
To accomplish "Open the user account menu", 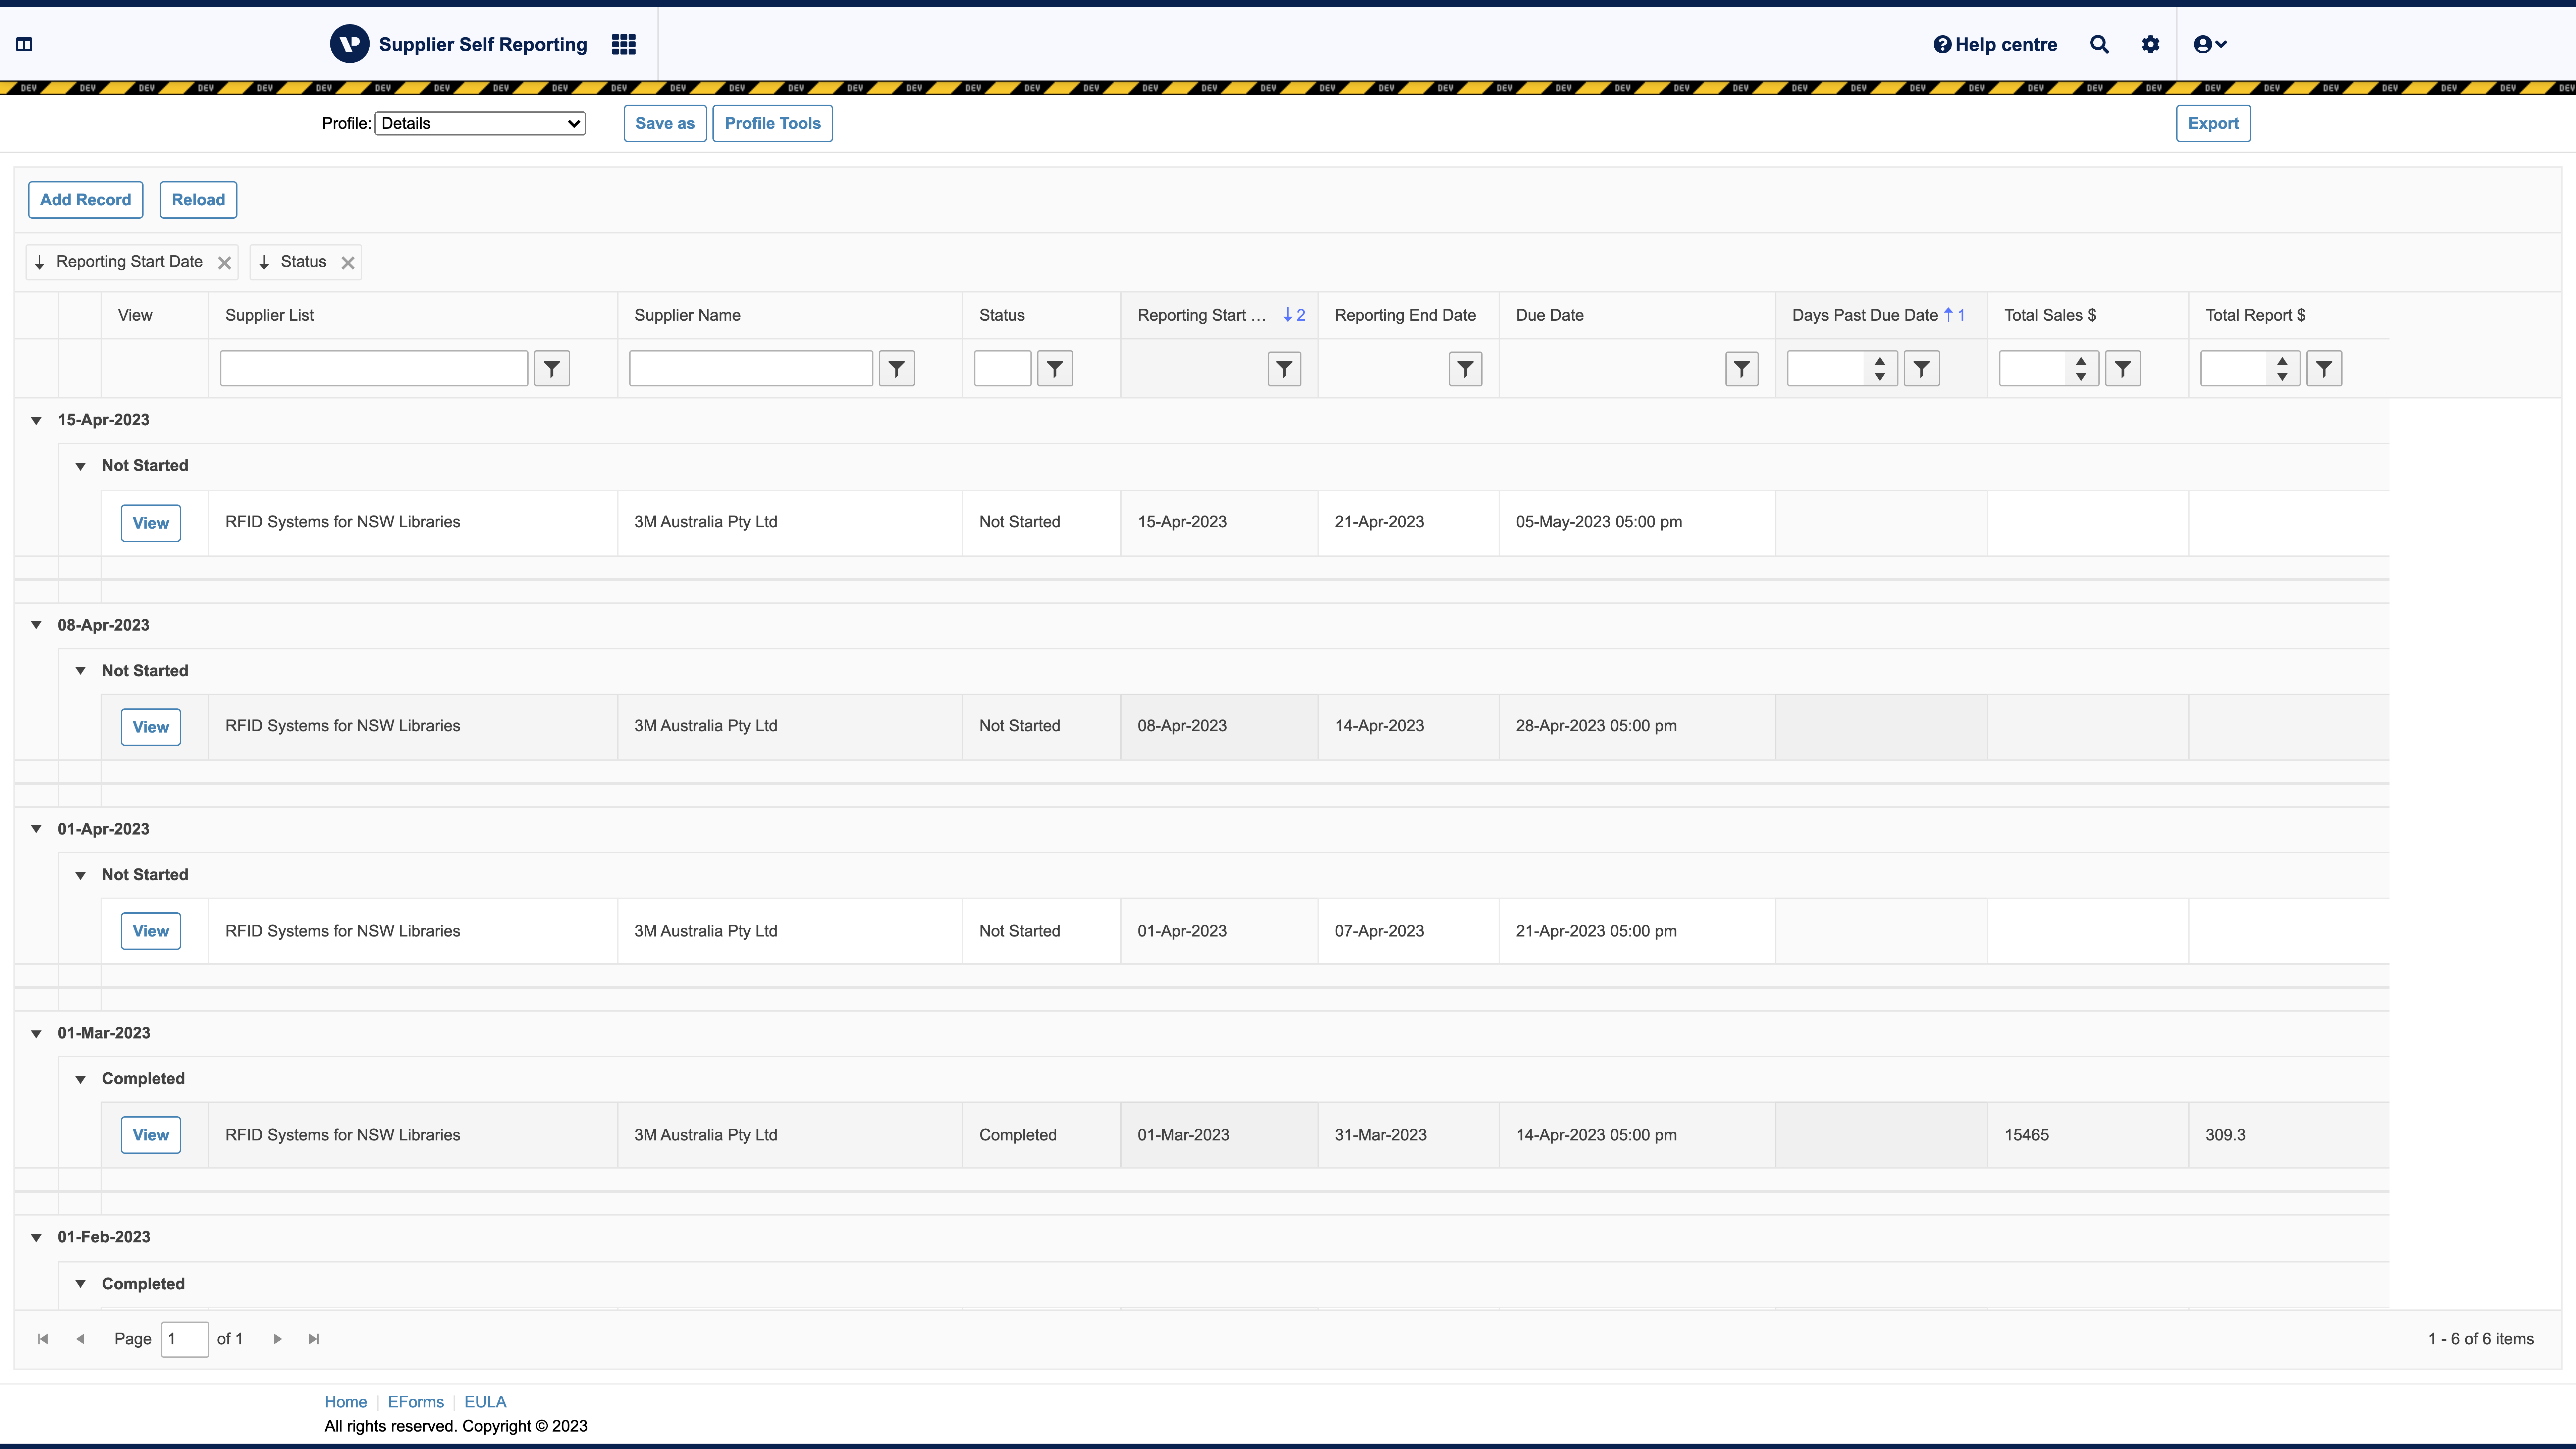I will click(x=2210, y=44).
